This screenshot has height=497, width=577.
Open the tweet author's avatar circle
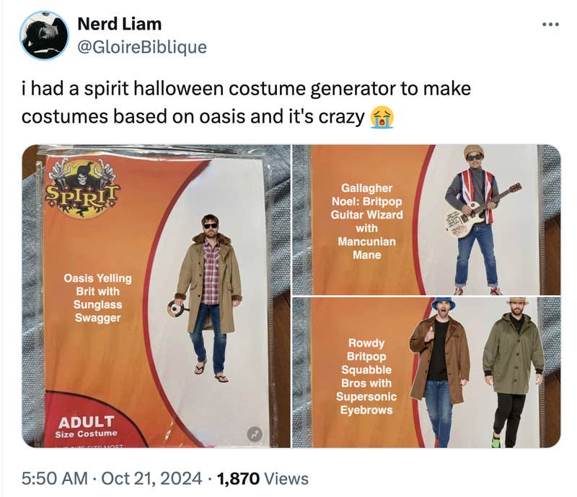[x=45, y=31]
